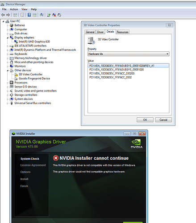The width and height of the screenshot is (196, 223).
Task: Open the Properties toolbar icon
Action: click(22, 15)
